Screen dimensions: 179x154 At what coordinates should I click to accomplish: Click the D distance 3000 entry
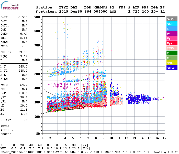[x=76, y=145]
